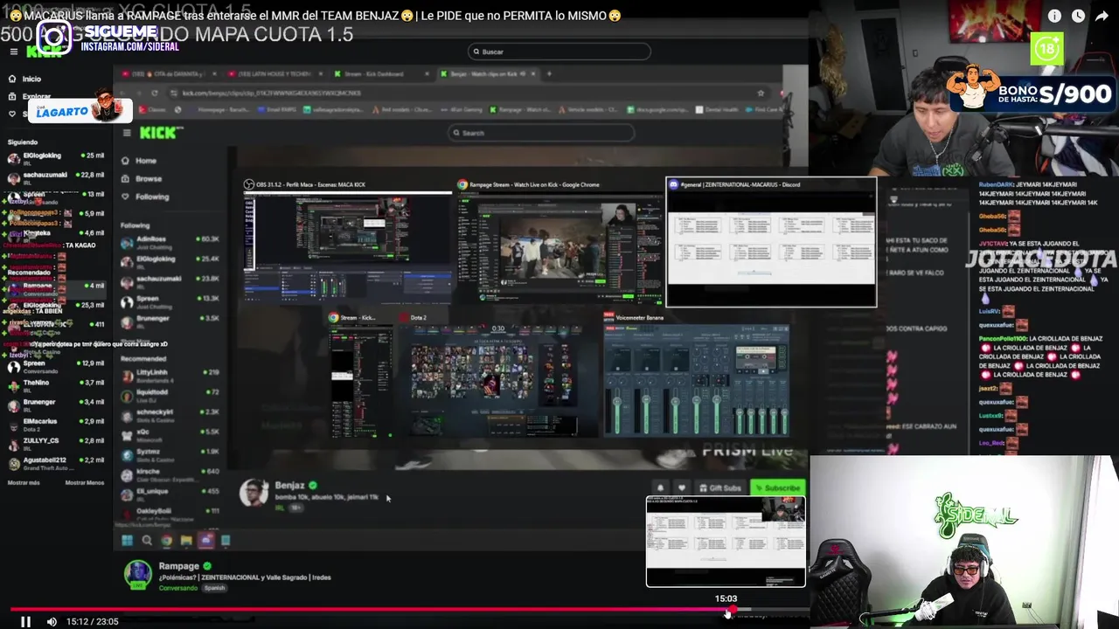Switch to Stream - Kick window

(360, 374)
